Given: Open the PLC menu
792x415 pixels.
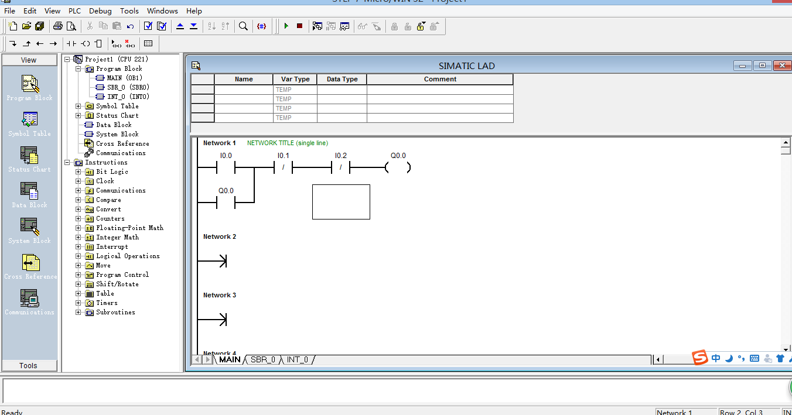Looking at the screenshot, I should click(x=74, y=11).
